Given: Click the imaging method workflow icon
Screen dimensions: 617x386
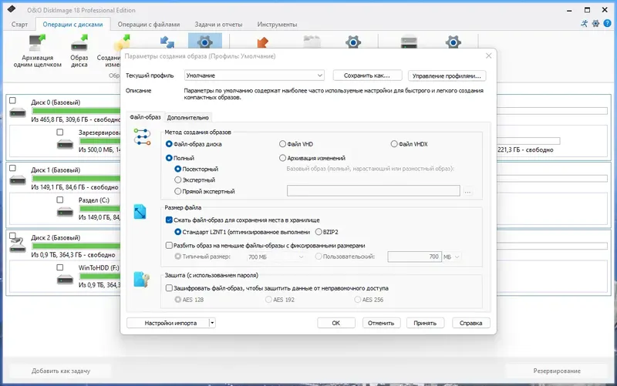Looking at the screenshot, I should tap(142, 137).
